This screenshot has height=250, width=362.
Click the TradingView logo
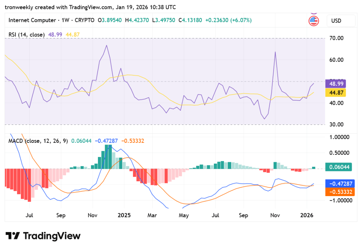coord(43,236)
